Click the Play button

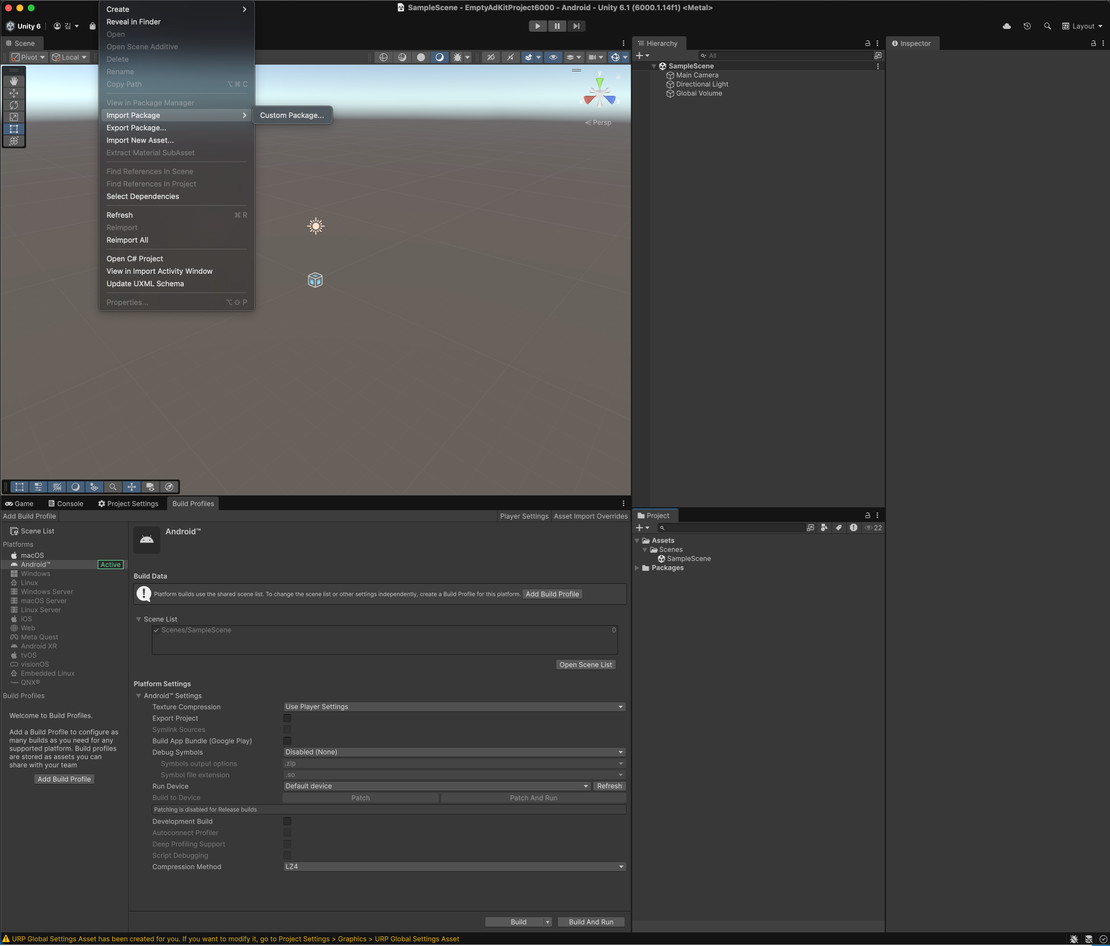click(537, 26)
